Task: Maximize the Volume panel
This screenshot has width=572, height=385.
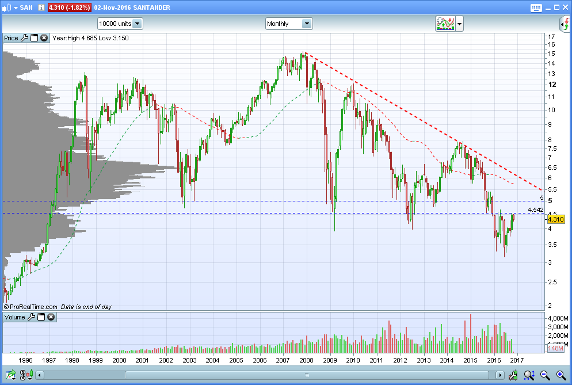Action: [41, 317]
